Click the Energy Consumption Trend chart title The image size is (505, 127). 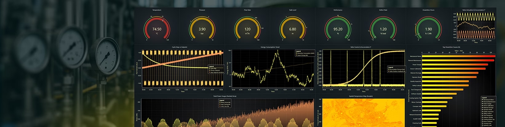pyautogui.click(x=273, y=47)
